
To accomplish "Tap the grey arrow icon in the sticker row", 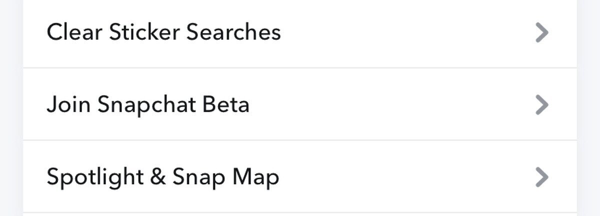I will (541, 32).
